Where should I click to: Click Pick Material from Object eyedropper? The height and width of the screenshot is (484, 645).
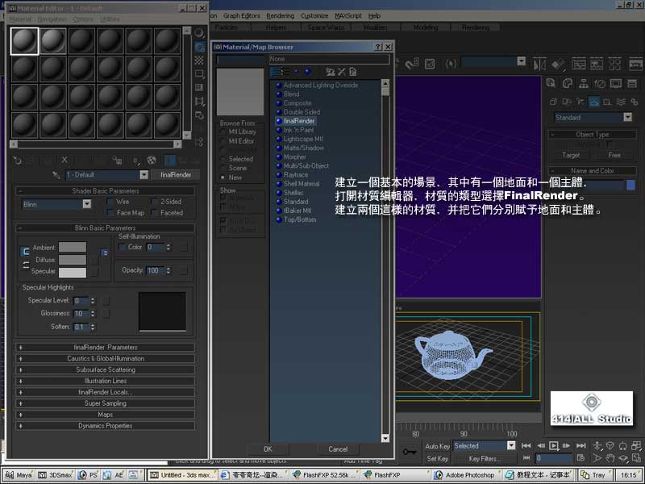[56, 175]
